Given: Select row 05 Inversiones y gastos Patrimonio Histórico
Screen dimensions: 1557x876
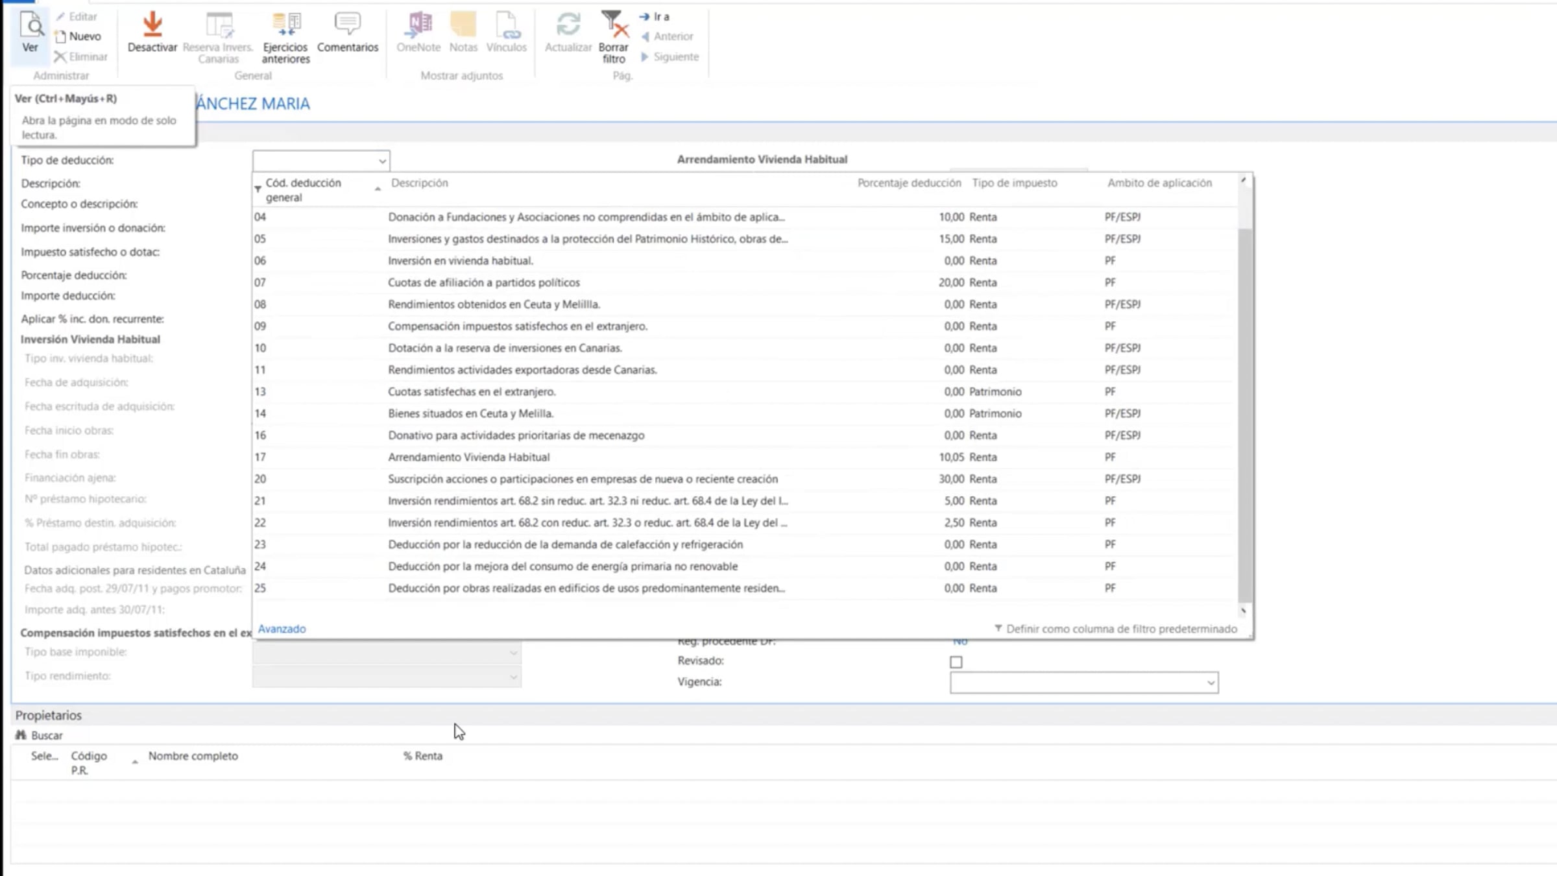Looking at the screenshot, I should click(744, 239).
